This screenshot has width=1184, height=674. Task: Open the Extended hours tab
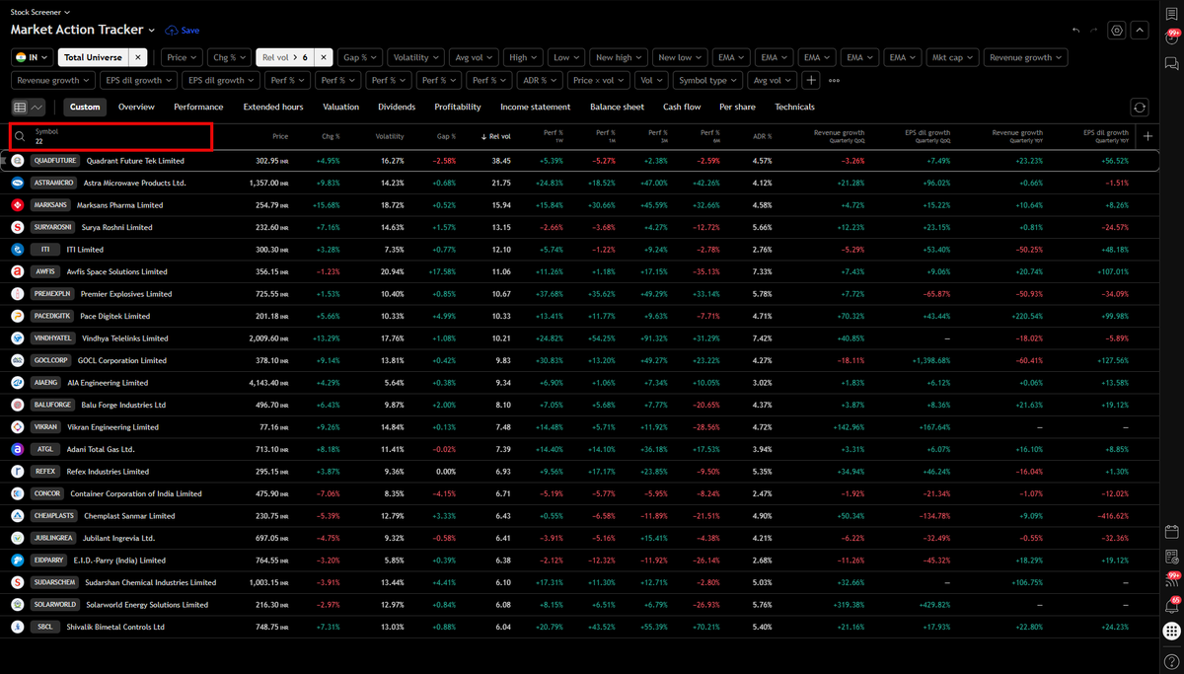pyautogui.click(x=273, y=107)
